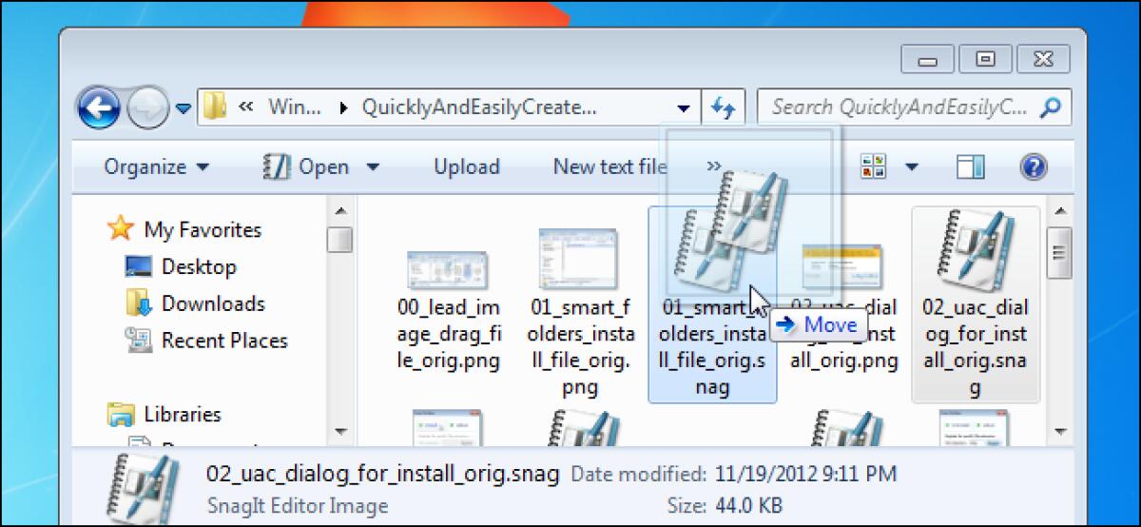Open Help with the question mark icon
Viewport: 1141px width, 527px height.
pos(1034,167)
